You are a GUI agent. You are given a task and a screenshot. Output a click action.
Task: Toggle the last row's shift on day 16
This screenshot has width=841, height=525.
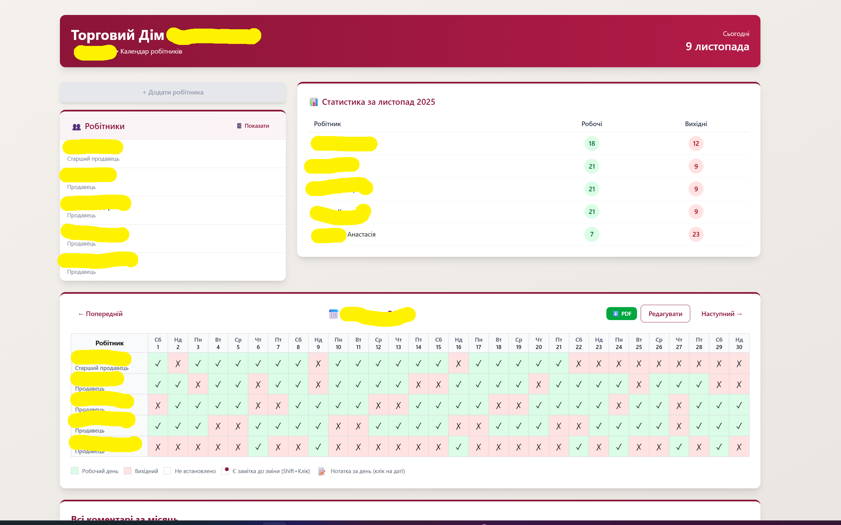pos(458,447)
